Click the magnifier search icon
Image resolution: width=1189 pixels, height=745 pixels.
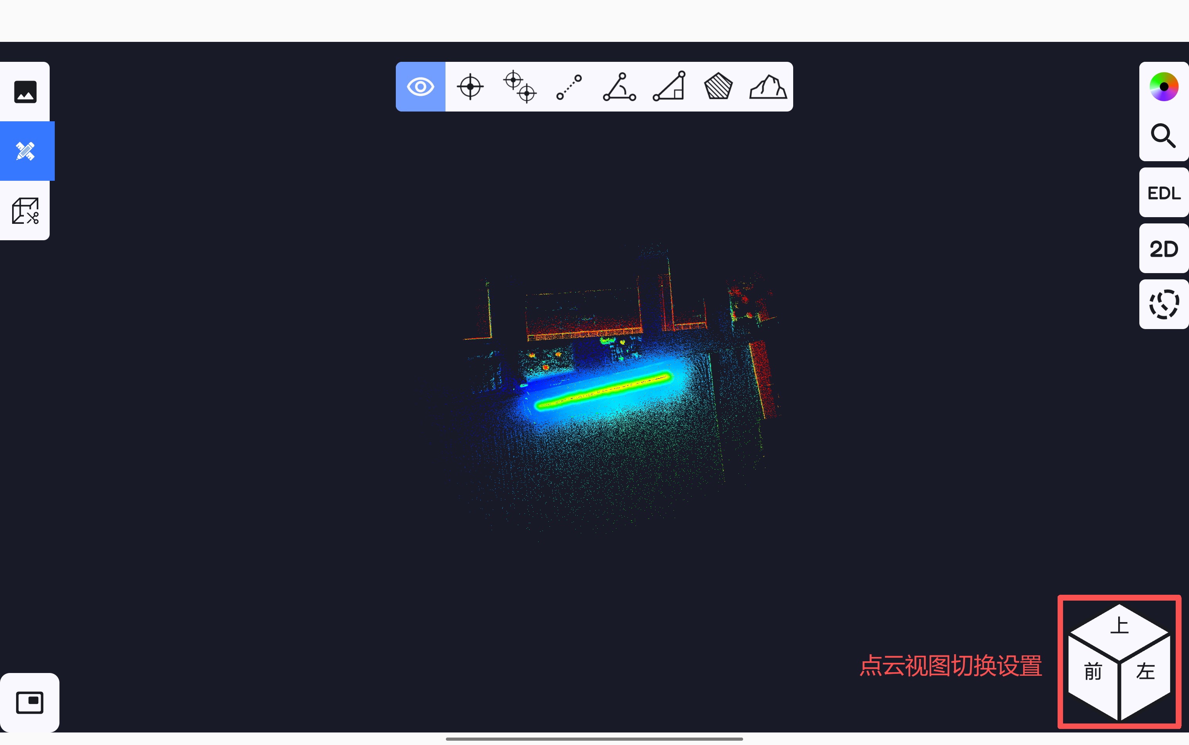[1164, 135]
